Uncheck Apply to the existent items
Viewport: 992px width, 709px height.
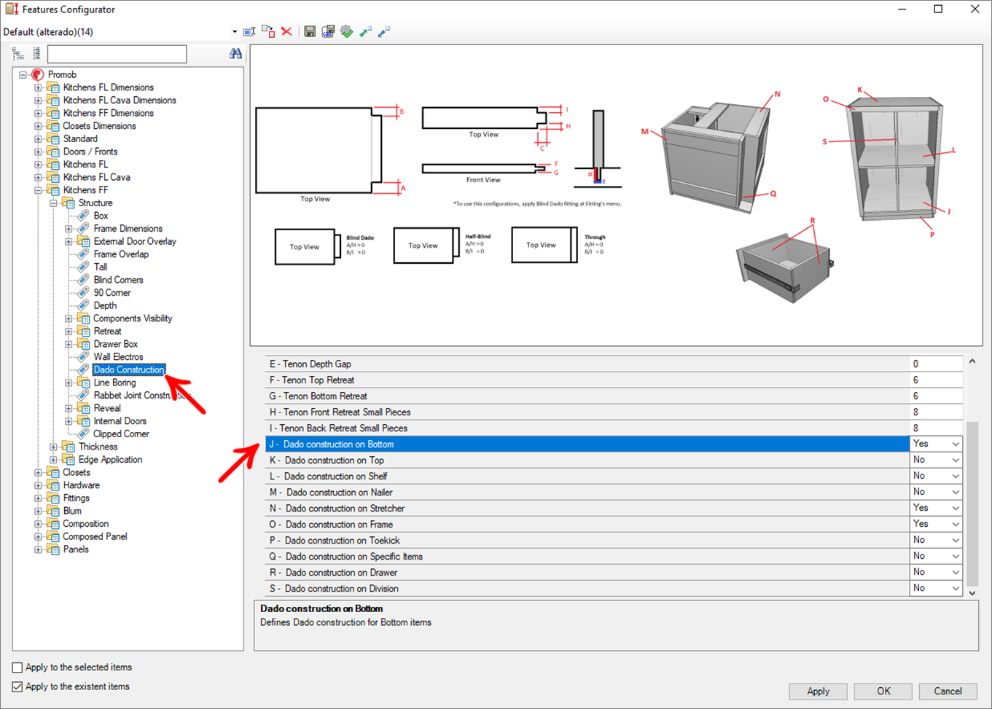pos(17,686)
